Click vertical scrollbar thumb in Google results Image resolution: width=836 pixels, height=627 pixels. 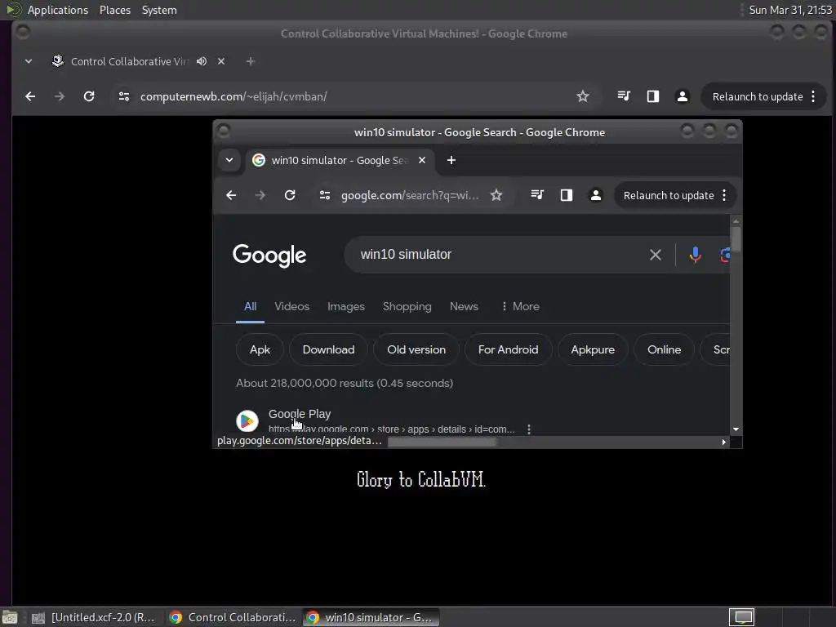pyautogui.click(x=736, y=239)
